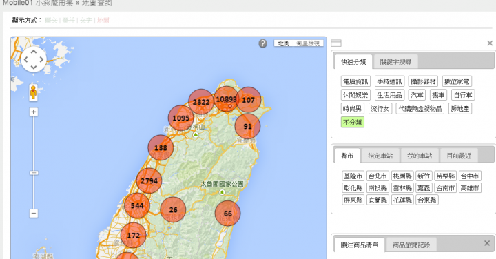Click the zoom slider handle

[34, 173]
